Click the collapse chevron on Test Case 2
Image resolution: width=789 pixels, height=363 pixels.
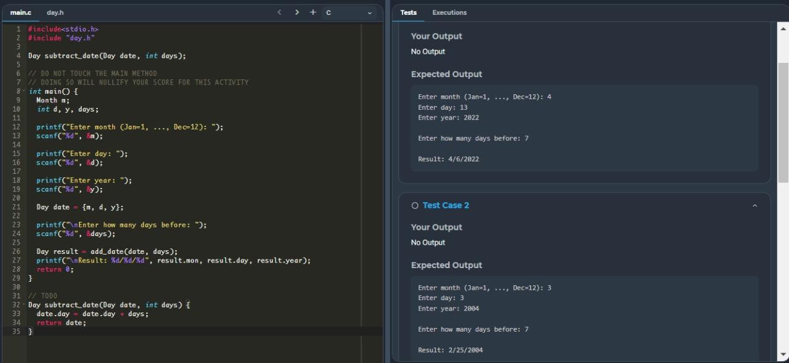(755, 205)
